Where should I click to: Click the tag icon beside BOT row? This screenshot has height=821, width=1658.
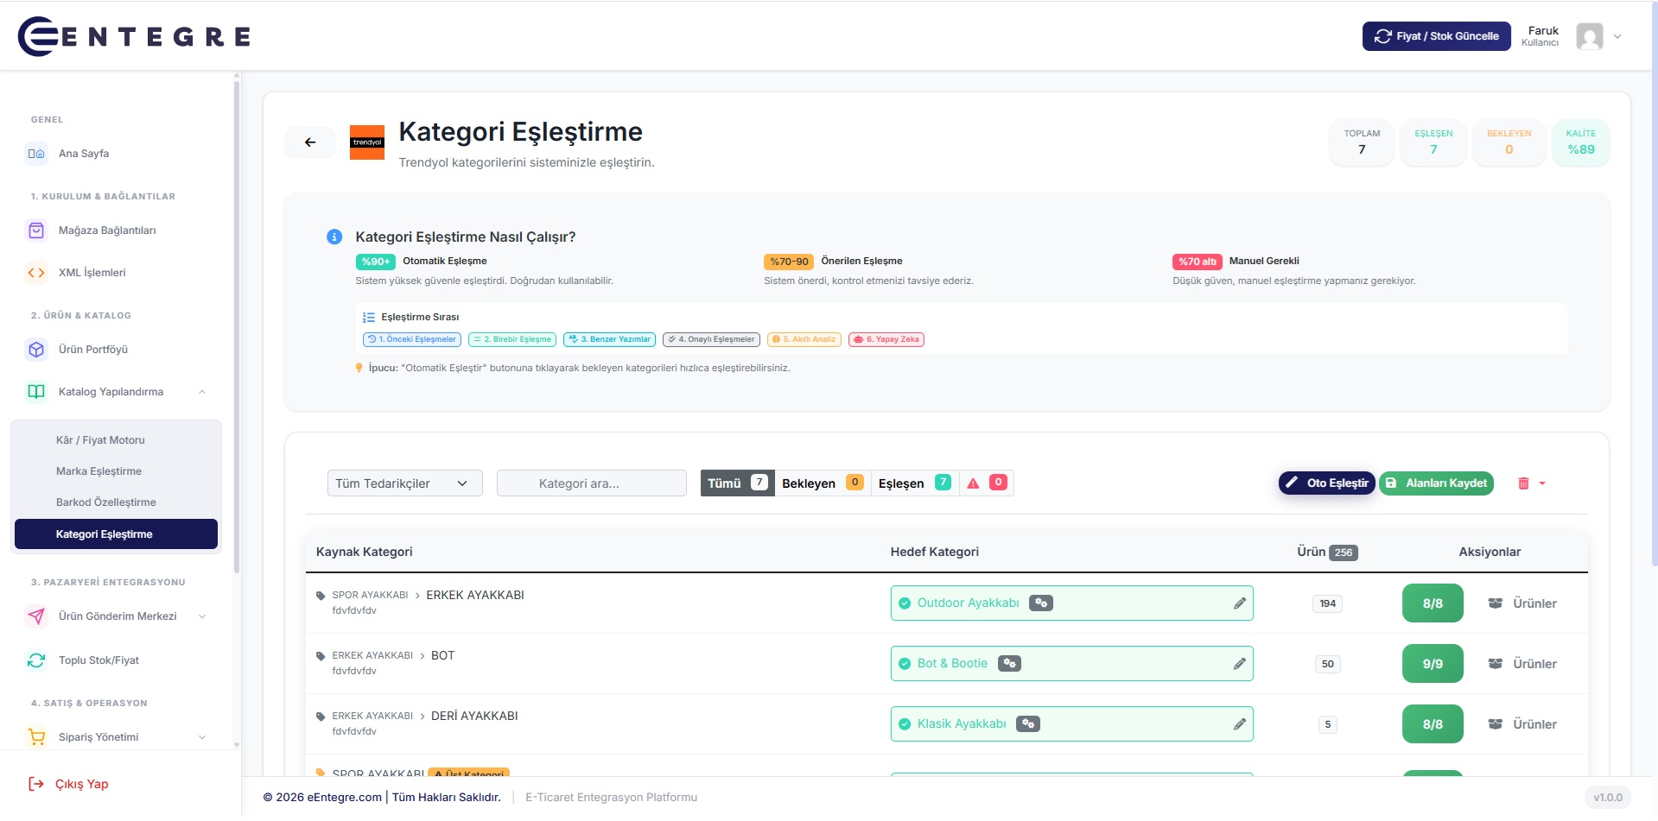click(x=321, y=656)
